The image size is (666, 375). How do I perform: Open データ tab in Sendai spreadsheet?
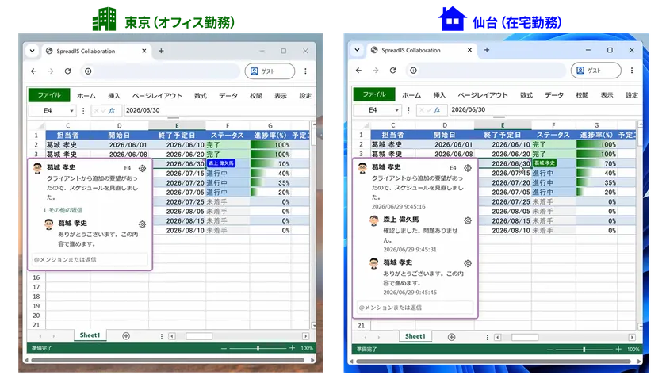pyautogui.click(x=554, y=94)
